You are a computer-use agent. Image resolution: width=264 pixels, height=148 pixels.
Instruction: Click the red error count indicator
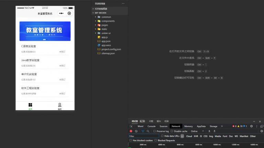(x=234, y=126)
